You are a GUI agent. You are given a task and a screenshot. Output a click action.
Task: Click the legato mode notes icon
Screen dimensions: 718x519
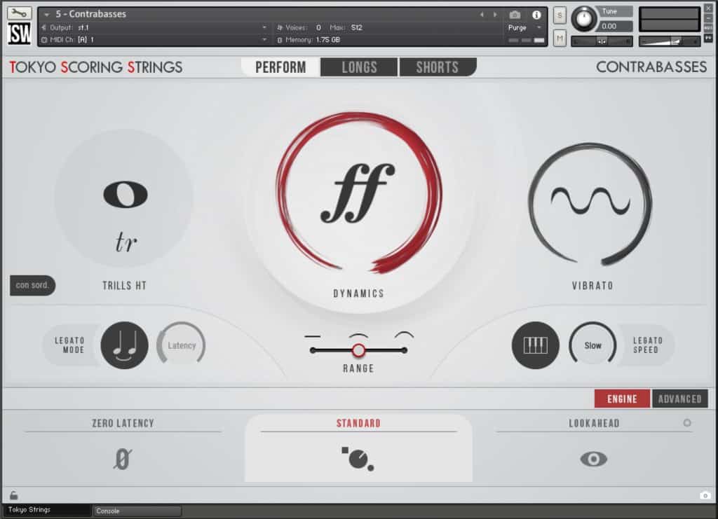coord(124,345)
